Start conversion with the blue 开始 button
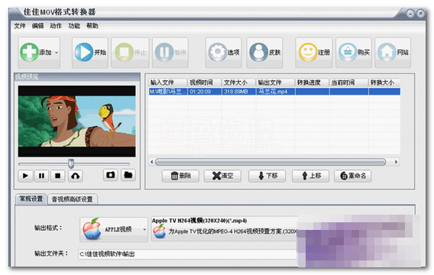Image resolution: width=434 pixels, height=275 pixels. (90, 52)
